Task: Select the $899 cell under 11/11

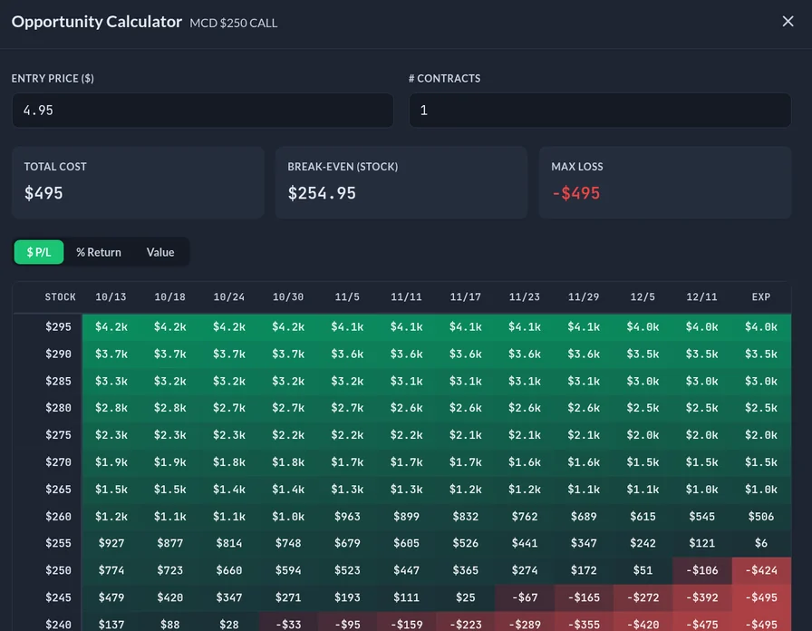Action: 406,517
